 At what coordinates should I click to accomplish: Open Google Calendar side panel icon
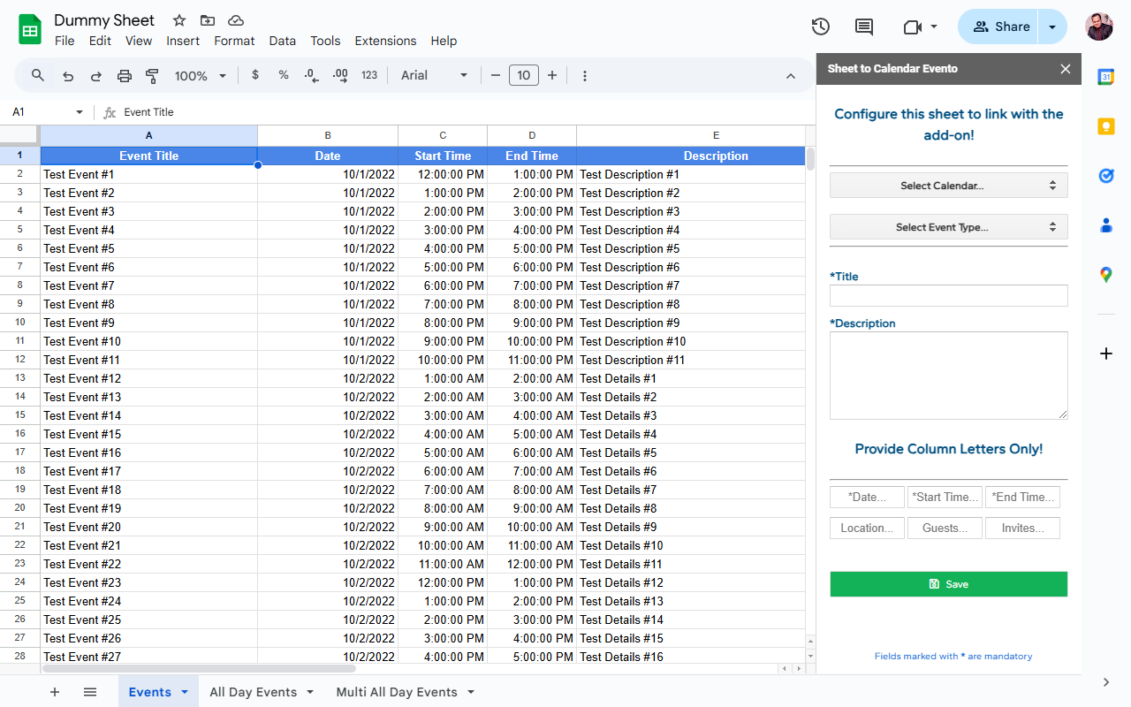[1105, 77]
